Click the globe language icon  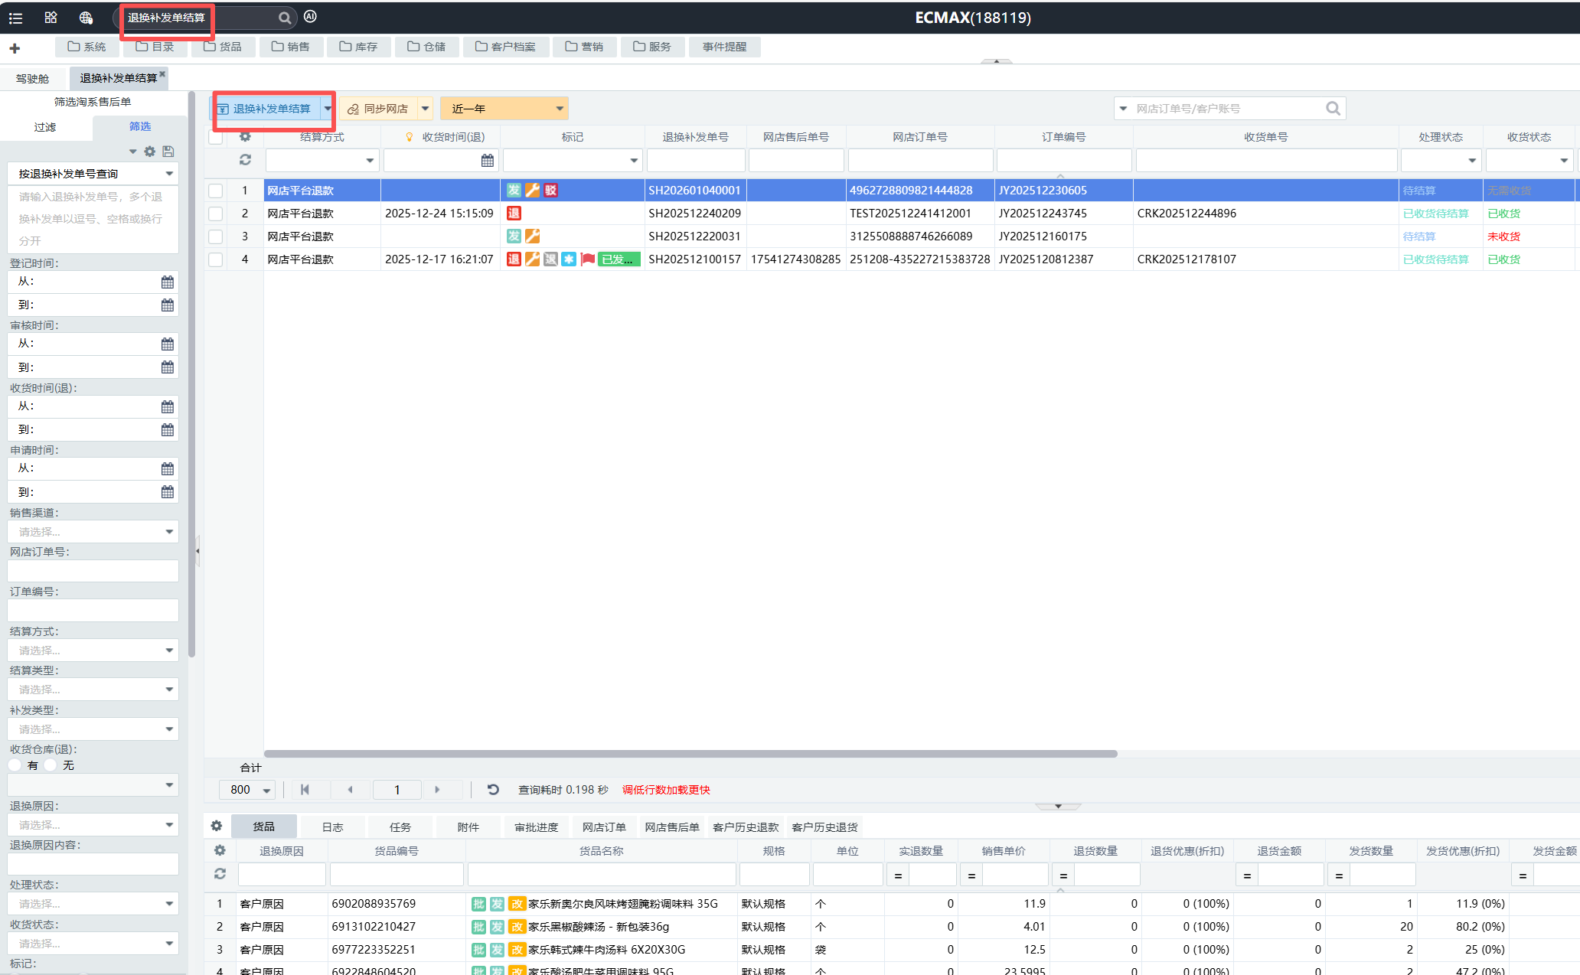coord(86,18)
